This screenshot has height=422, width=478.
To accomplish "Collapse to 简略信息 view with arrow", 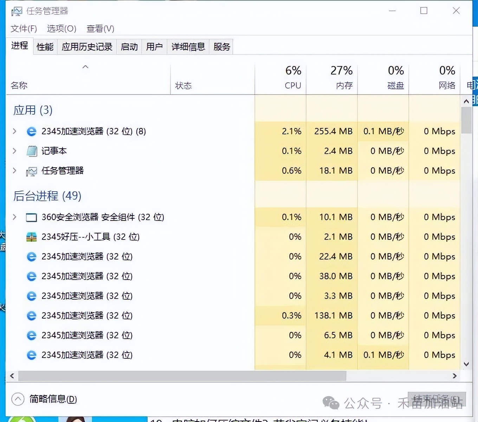I will point(18,399).
